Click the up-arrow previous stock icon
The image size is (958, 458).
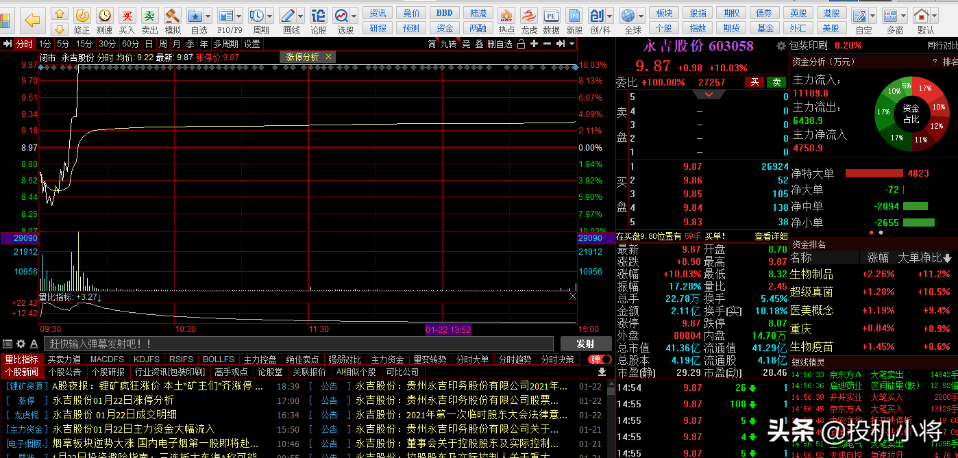coord(60,13)
